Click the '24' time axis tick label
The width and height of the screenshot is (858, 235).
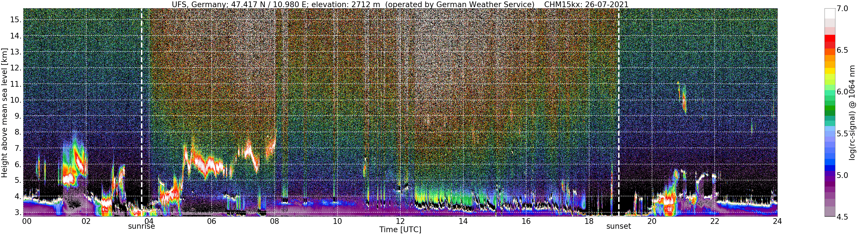pos(777,221)
